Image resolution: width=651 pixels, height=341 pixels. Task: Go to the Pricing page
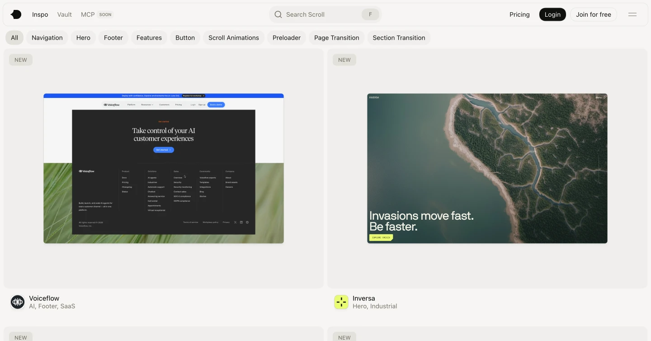click(x=519, y=14)
